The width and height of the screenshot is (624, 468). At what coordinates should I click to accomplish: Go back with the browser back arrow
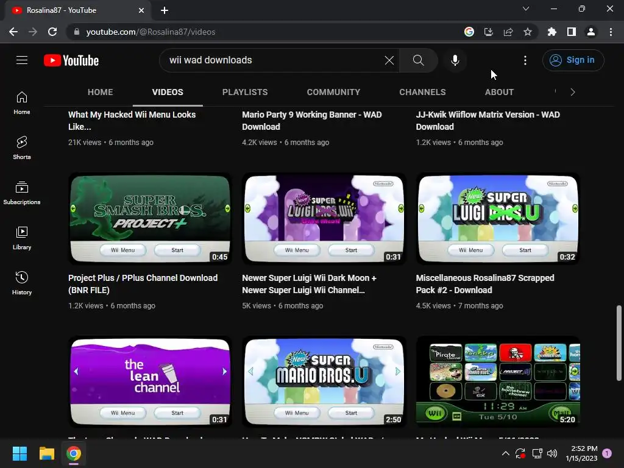click(13, 32)
